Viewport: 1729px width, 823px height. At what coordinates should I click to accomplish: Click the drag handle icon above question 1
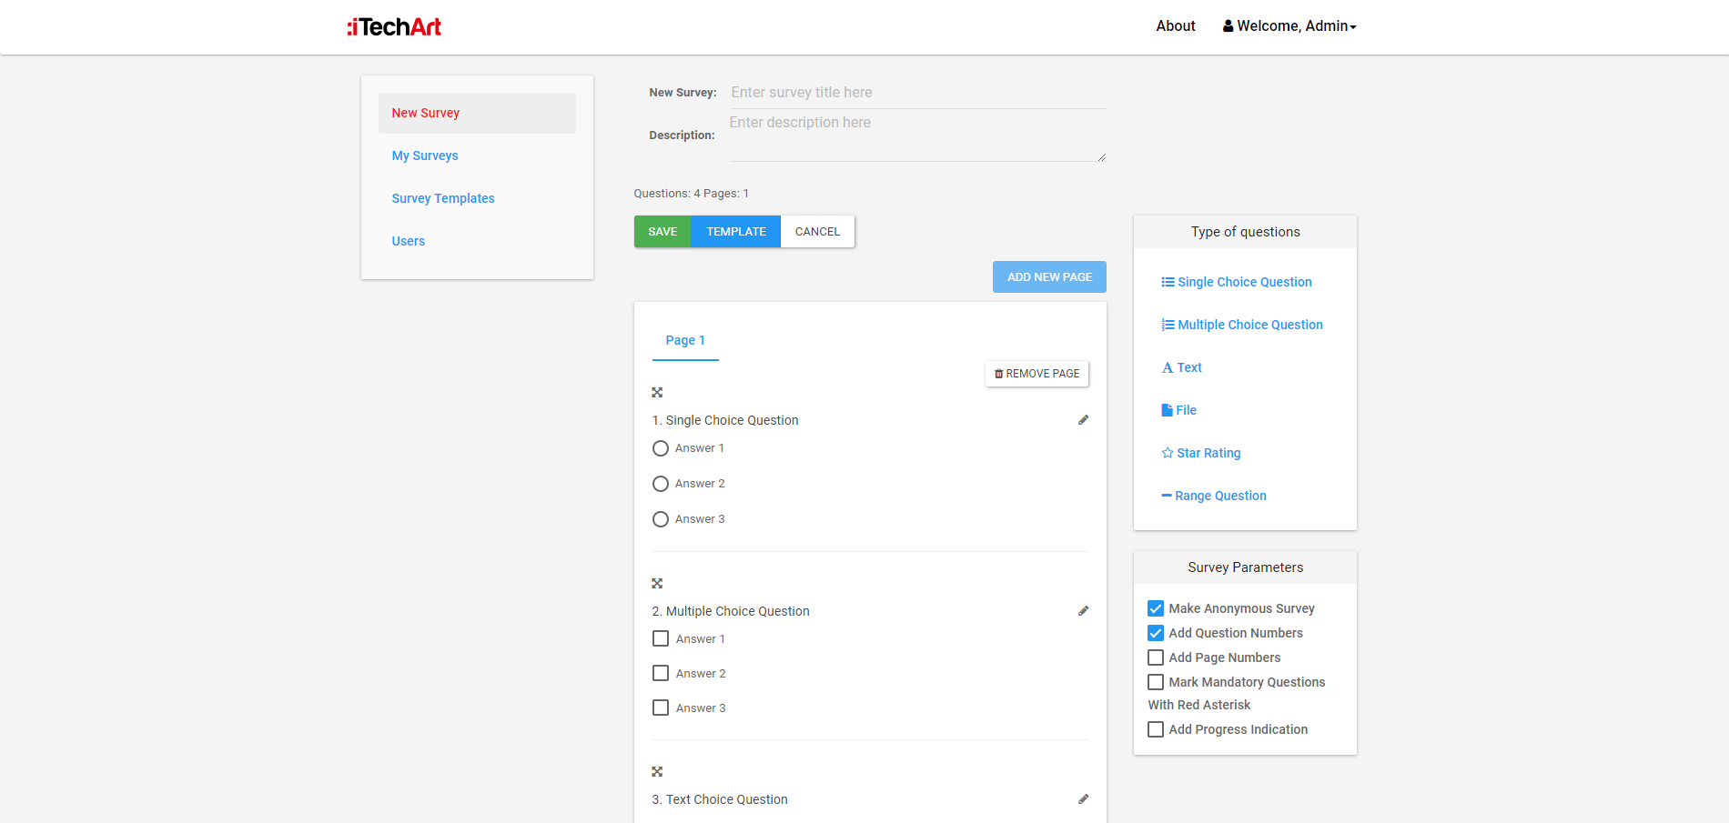click(657, 393)
